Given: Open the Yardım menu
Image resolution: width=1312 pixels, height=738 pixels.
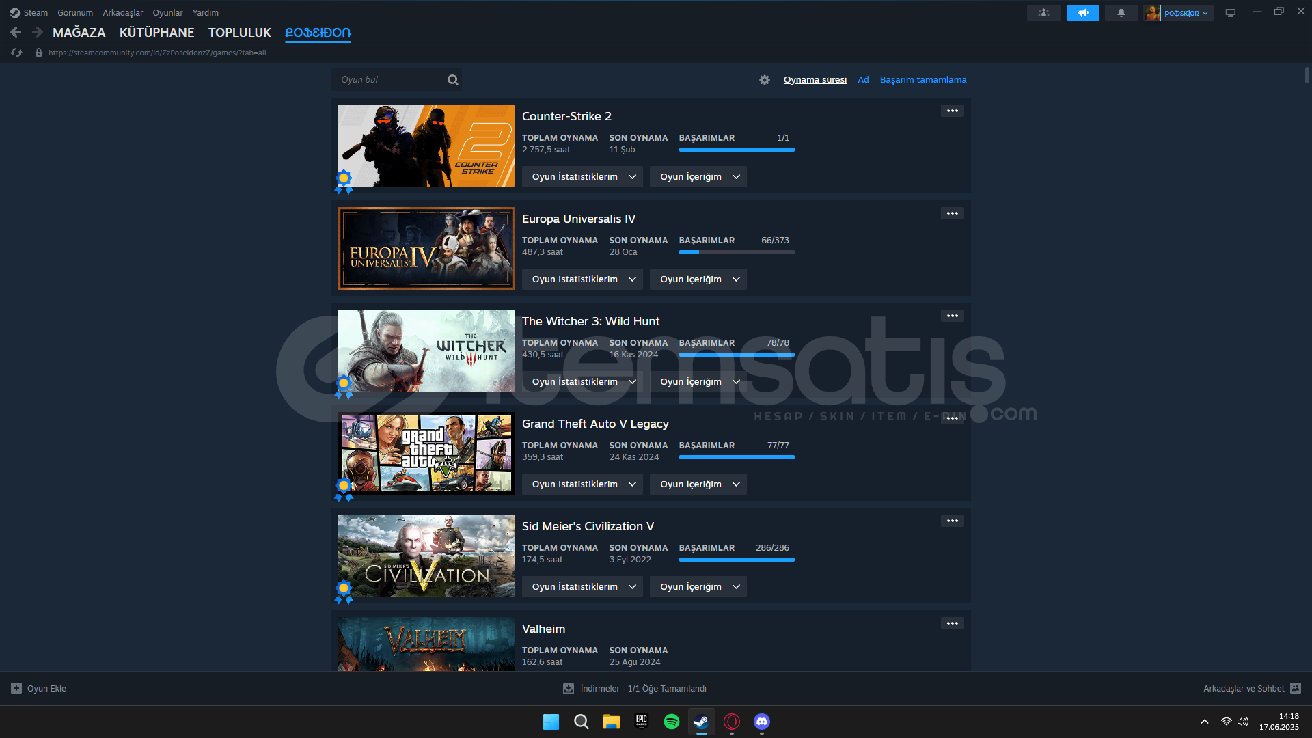Looking at the screenshot, I should point(206,13).
